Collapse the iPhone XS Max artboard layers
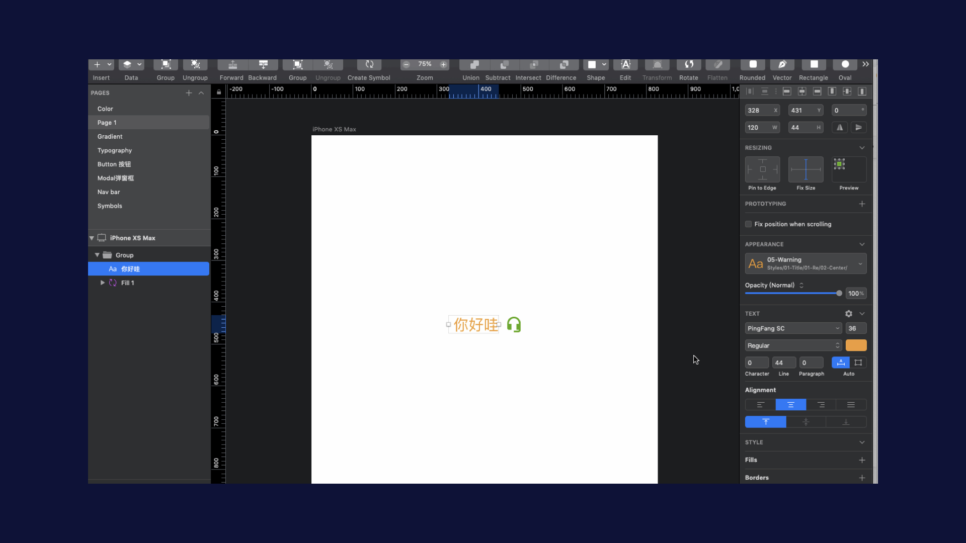 pos(92,238)
